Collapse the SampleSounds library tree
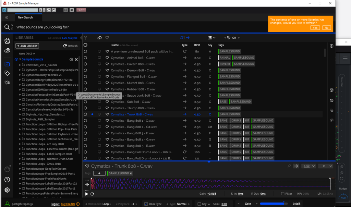351x207 pixels. tap(20, 59)
